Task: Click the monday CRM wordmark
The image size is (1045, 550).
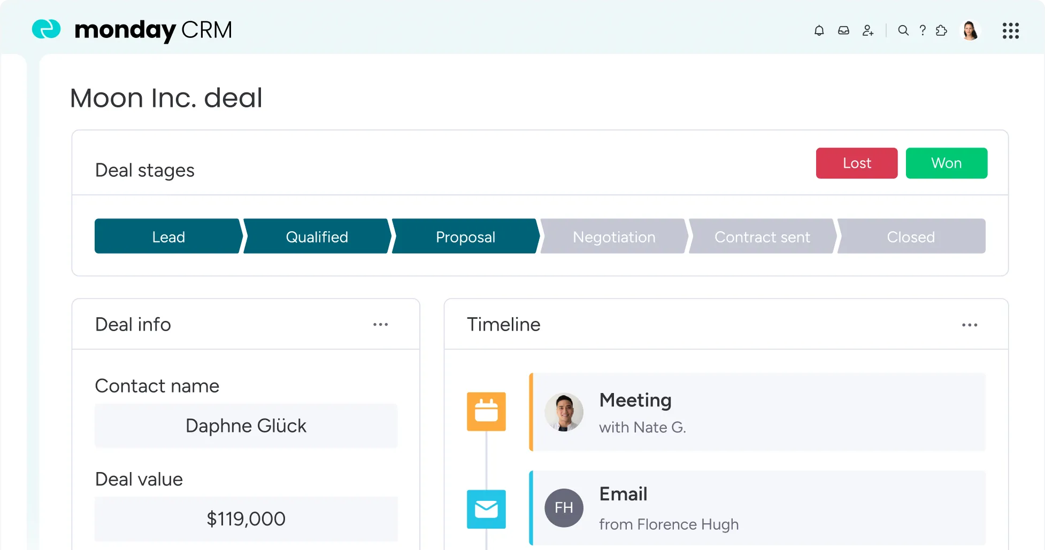Action: tap(153, 30)
